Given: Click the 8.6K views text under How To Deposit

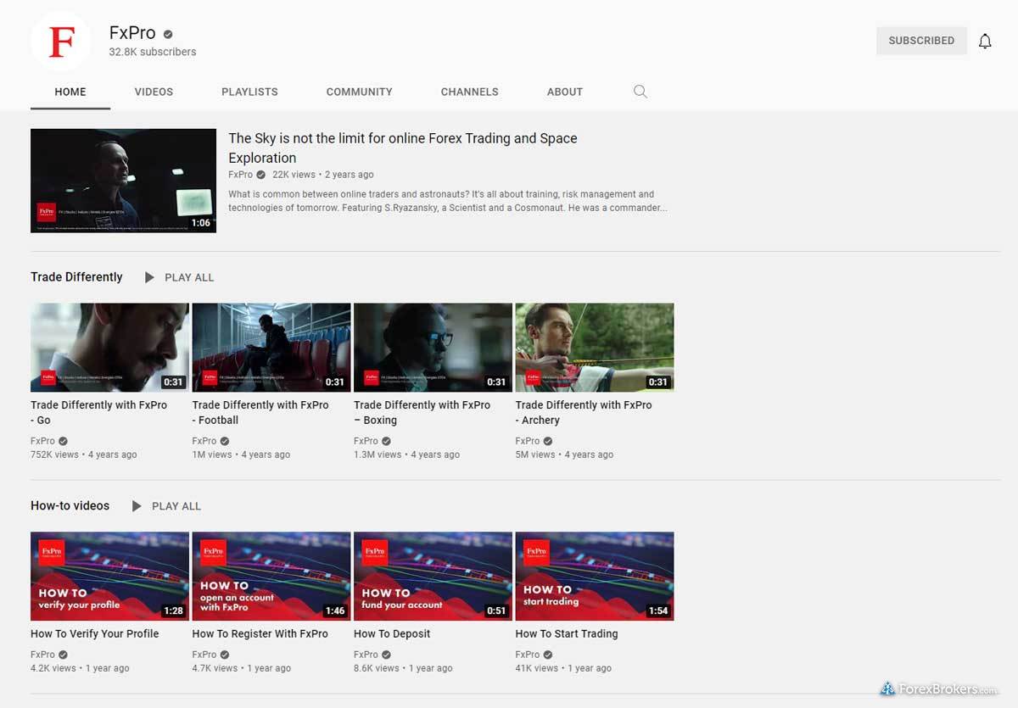Looking at the screenshot, I should (x=377, y=668).
